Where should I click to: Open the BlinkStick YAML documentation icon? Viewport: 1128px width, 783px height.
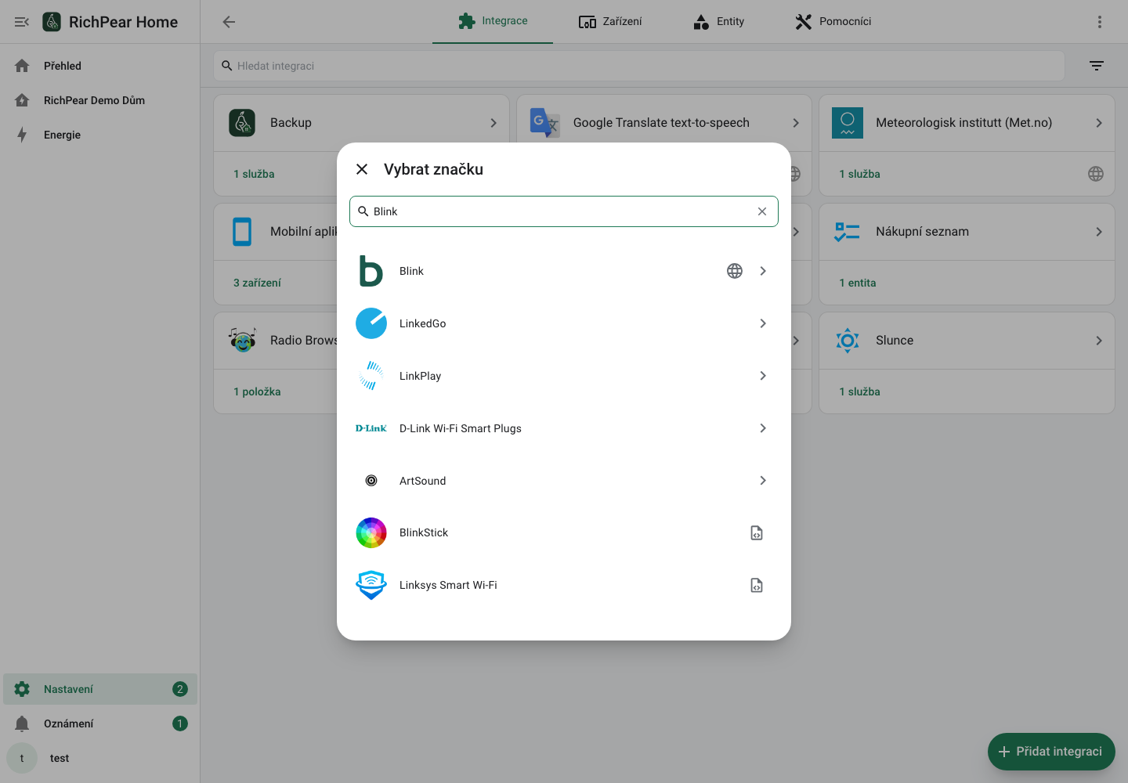click(757, 532)
